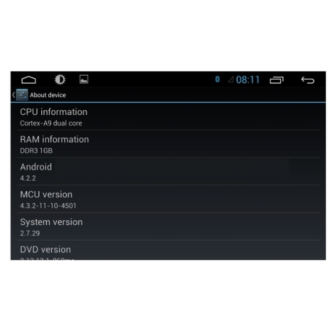Open the MCU version entry
This screenshot has height=332, width=332.
point(168,199)
